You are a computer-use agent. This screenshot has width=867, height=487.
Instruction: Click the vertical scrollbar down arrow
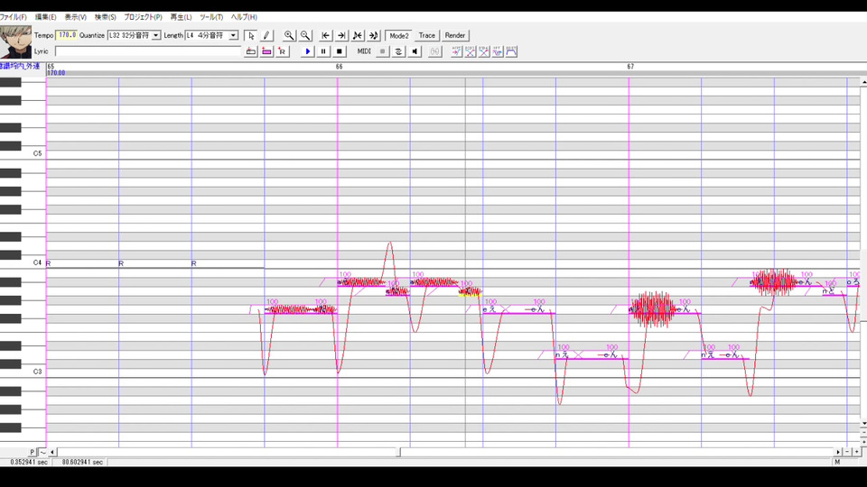click(x=863, y=424)
